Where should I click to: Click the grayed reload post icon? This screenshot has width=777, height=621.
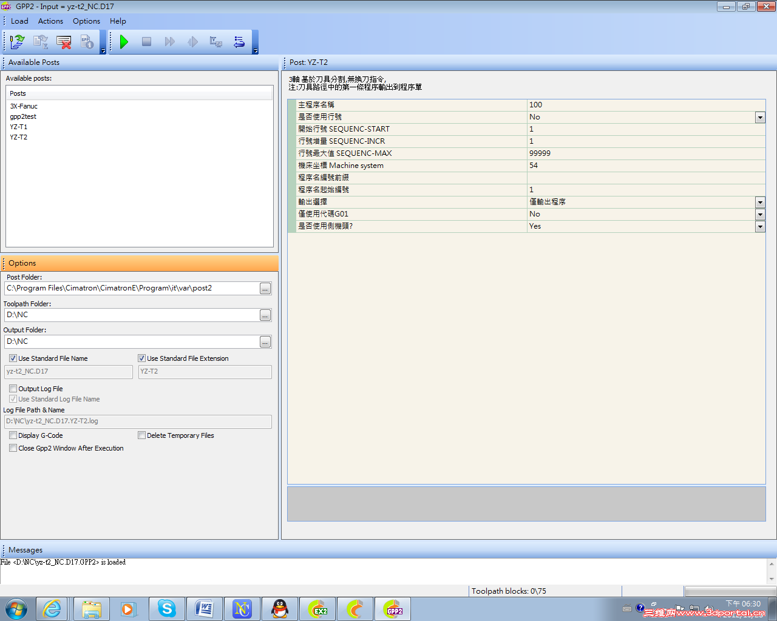[x=41, y=42]
